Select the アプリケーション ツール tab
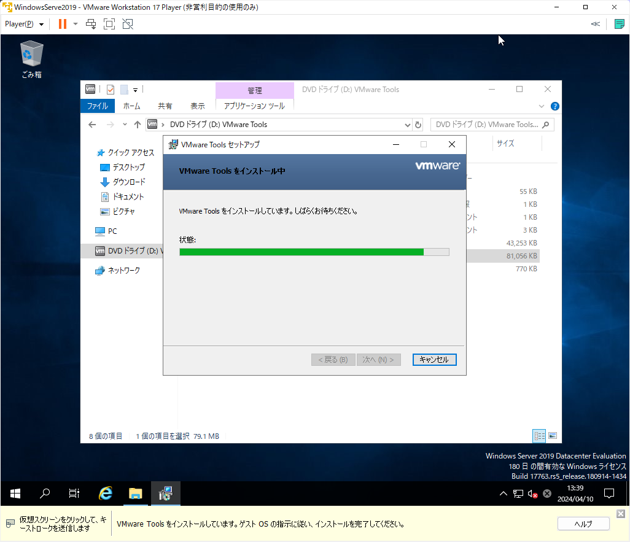Image resolution: width=630 pixels, height=542 pixels. (x=254, y=106)
